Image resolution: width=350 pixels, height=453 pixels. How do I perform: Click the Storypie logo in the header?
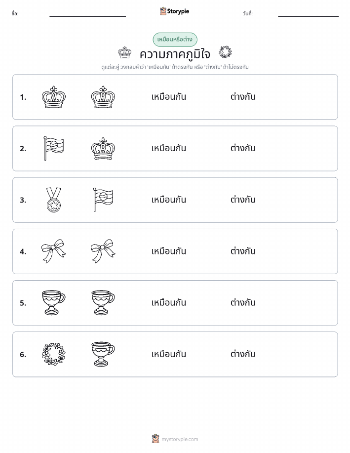pyautogui.click(x=174, y=11)
